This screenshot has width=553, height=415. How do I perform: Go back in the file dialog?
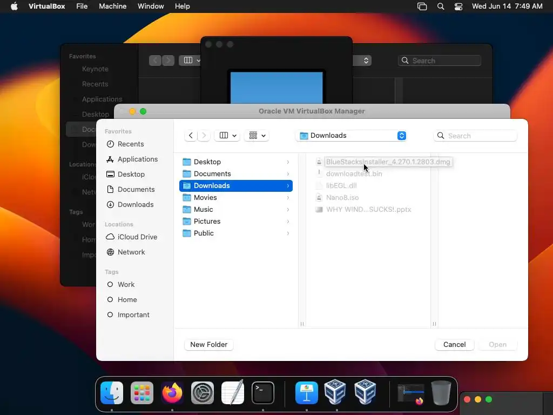pos(191,136)
